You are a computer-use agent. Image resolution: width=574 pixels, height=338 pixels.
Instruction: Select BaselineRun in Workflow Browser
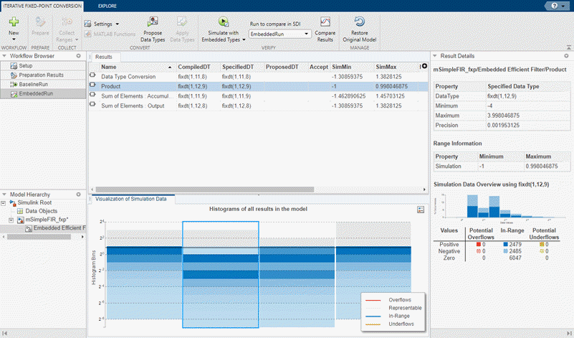click(33, 84)
